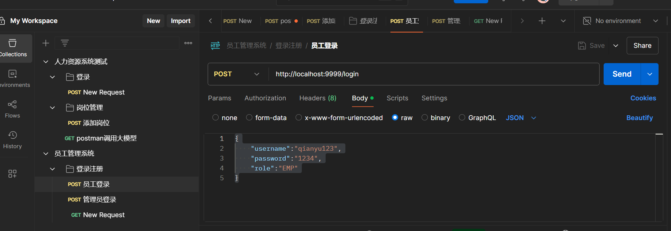Click 登录注册 in the breadcrumb
This screenshot has width=671, height=231.
click(x=289, y=46)
